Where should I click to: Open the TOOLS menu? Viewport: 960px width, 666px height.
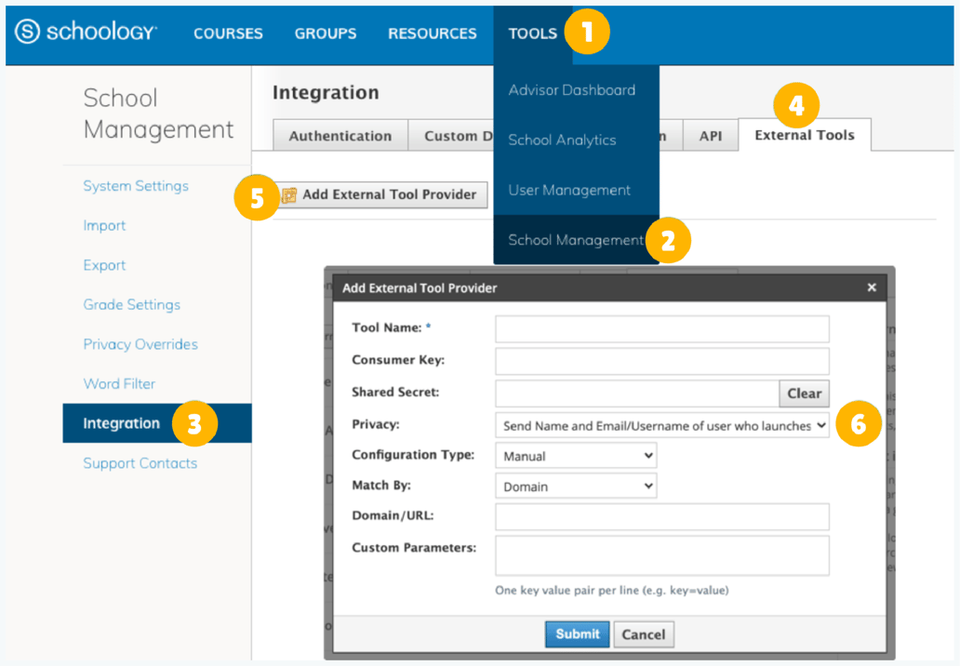532,33
